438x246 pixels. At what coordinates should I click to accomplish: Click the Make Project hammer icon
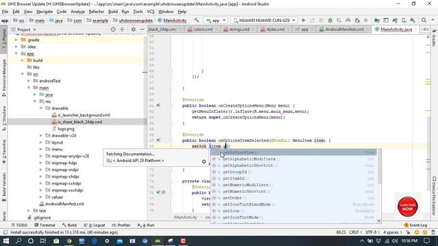pyautogui.click(x=196, y=20)
